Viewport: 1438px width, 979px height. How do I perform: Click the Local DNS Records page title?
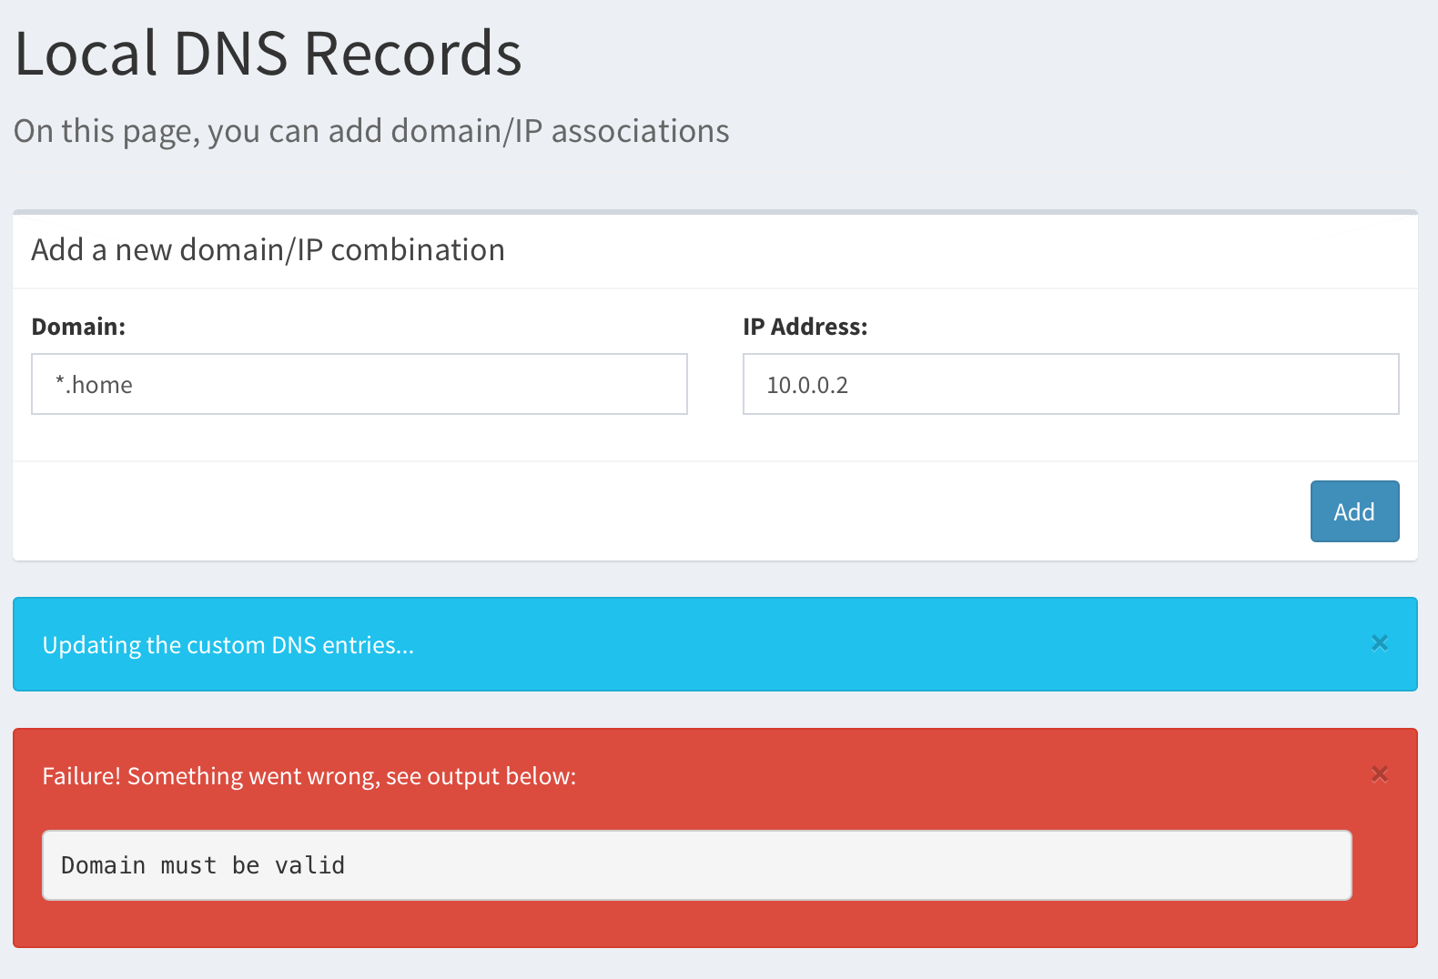click(x=268, y=53)
